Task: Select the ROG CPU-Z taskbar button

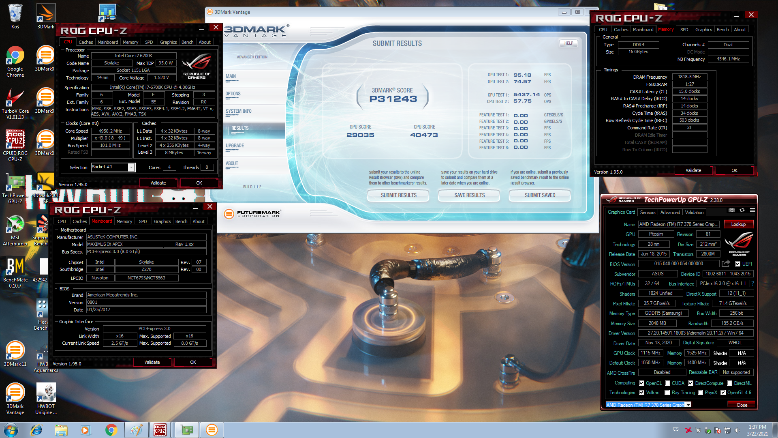Action: [x=160, y=430]
